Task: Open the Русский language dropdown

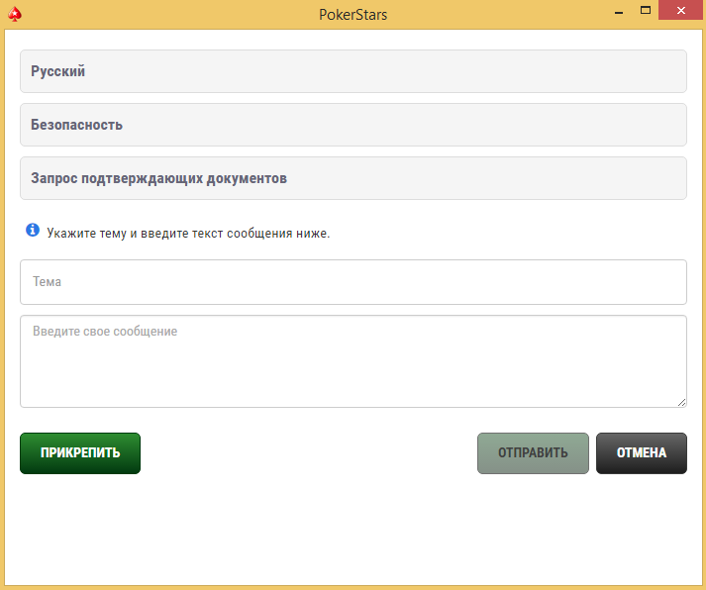Action: tap(353, 71)
